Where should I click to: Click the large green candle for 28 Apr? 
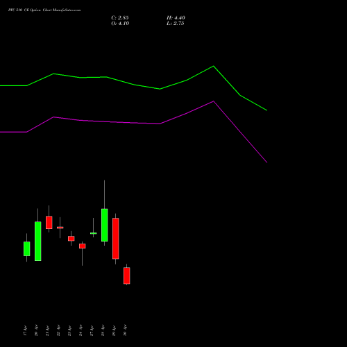pos(105,225)
